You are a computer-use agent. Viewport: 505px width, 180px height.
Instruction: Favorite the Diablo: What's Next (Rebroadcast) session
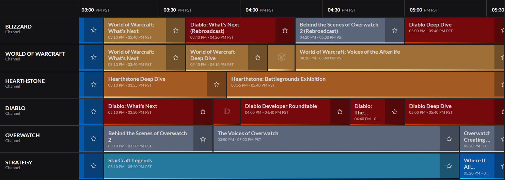tap(285, 30)
